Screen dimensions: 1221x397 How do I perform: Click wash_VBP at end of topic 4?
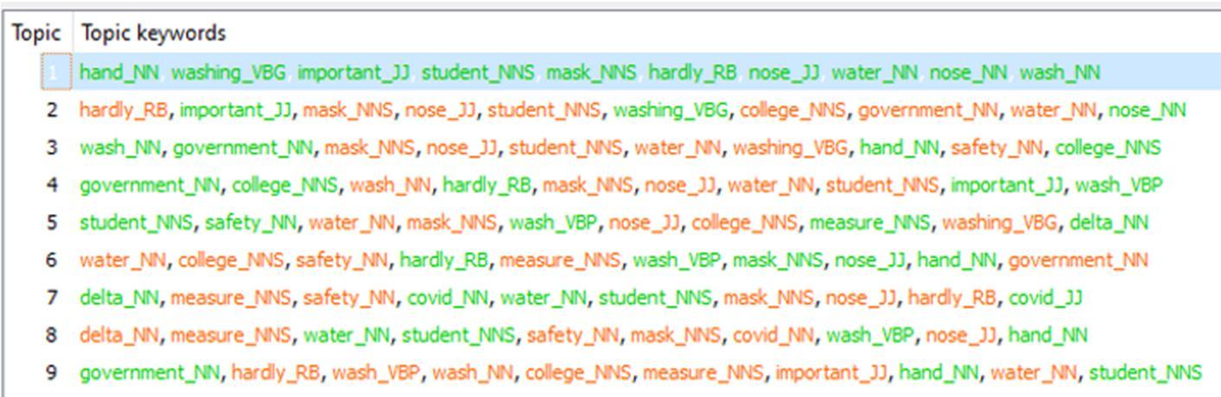pyautogui.click(x=1119, y=185)
